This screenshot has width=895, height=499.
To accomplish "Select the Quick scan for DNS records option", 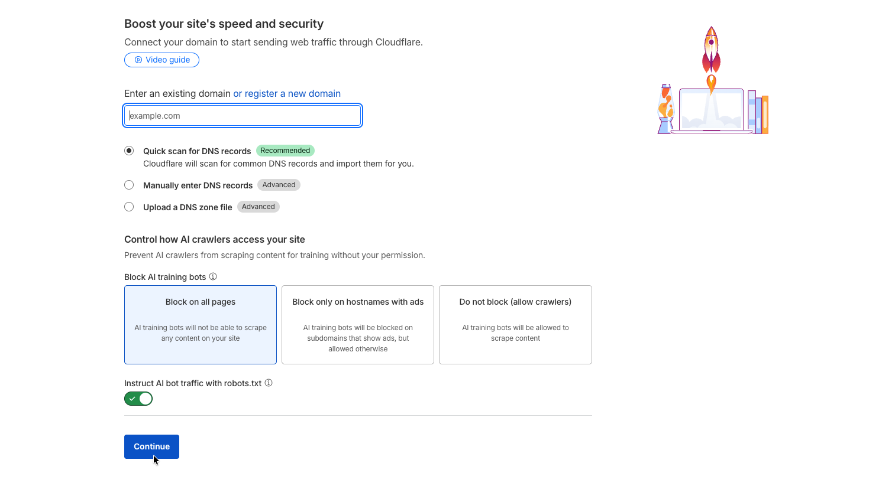I will click(x=129, y=151).
